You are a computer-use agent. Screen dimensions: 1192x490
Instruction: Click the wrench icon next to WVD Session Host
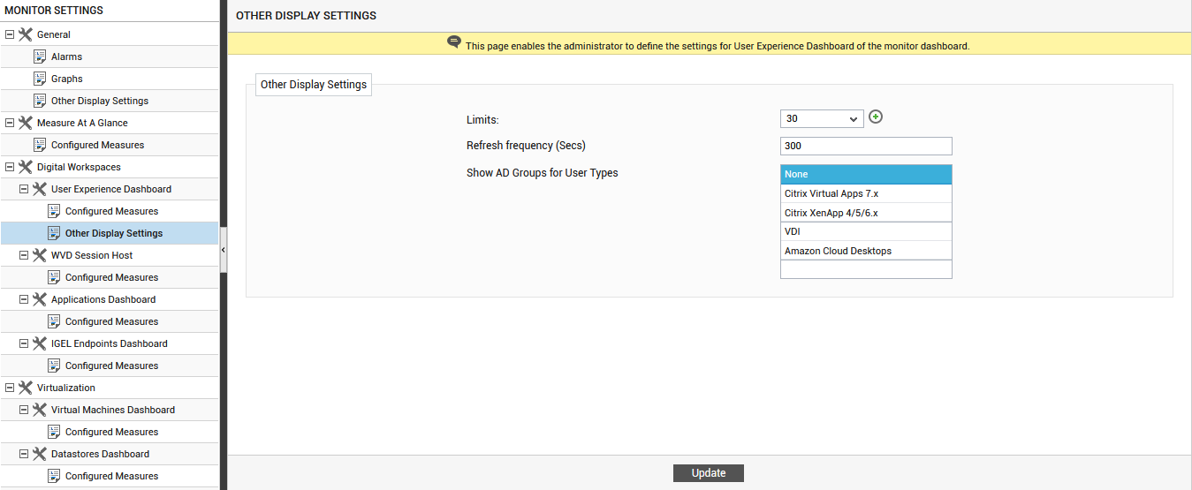(40, 255)
